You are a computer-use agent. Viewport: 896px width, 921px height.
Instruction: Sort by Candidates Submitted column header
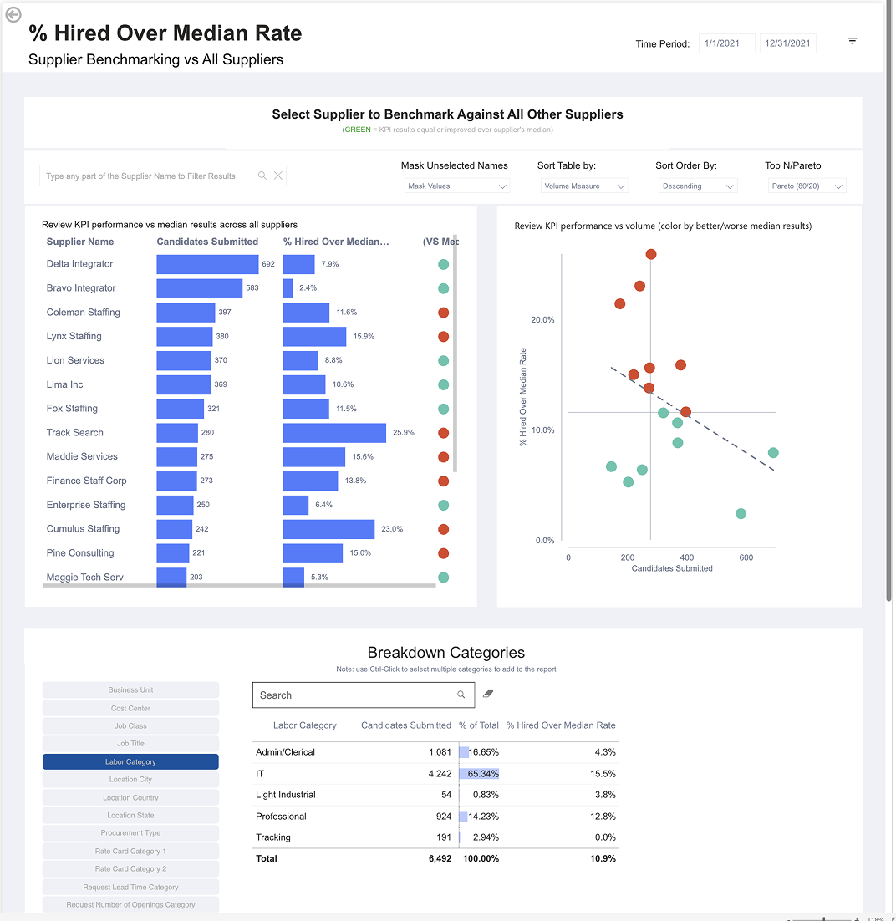pos(207,242)
